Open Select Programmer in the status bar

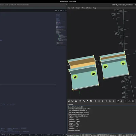tap(22, 135)
